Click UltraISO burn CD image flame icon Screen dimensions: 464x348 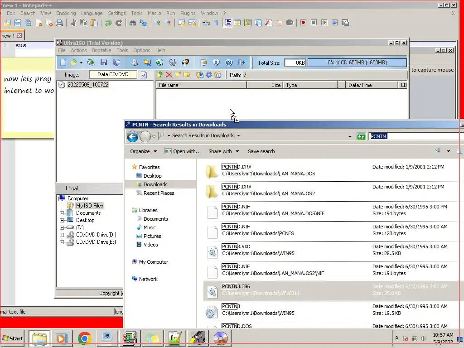point(185,63)
